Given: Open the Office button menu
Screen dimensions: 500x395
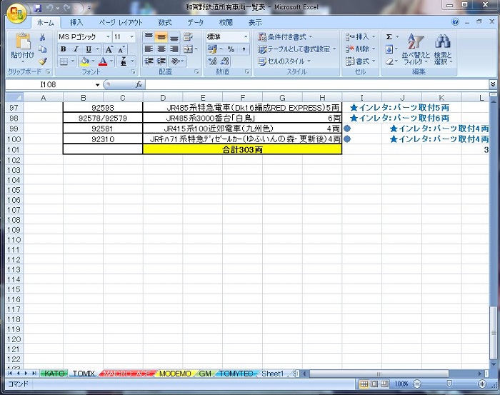Looking at the screenshot, I should point(16,13).
